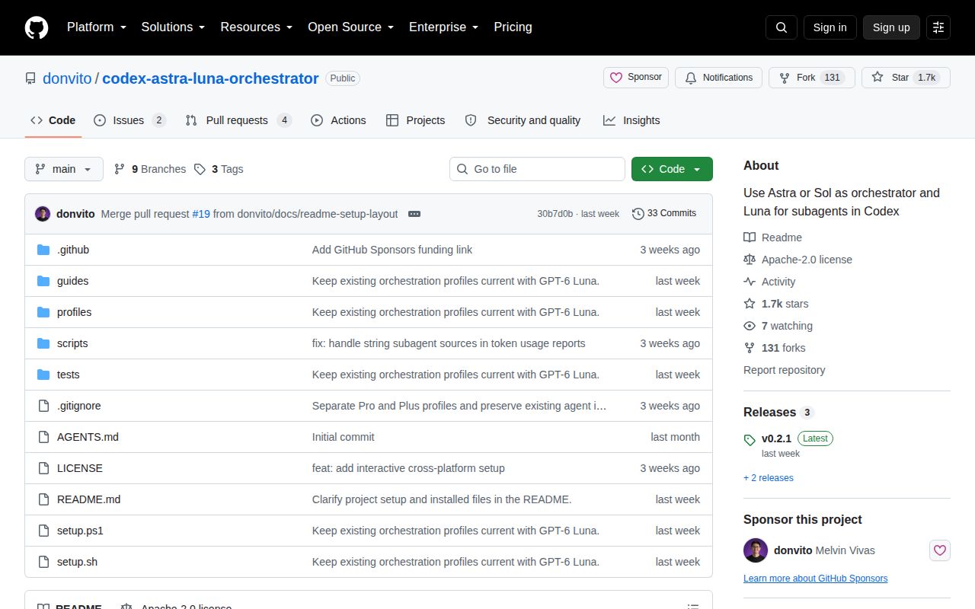Open the search magnifier button

pos(782,27)
